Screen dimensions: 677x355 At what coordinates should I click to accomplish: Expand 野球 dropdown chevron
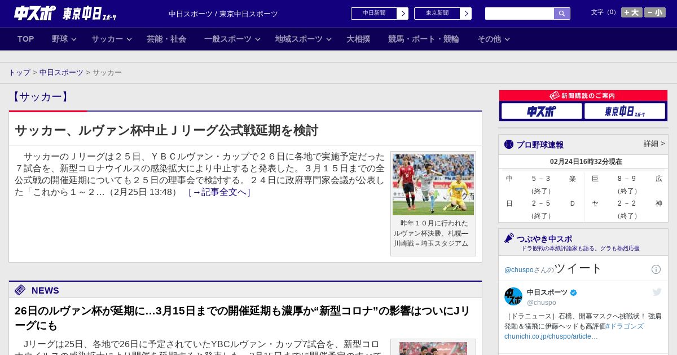point(74,39)
